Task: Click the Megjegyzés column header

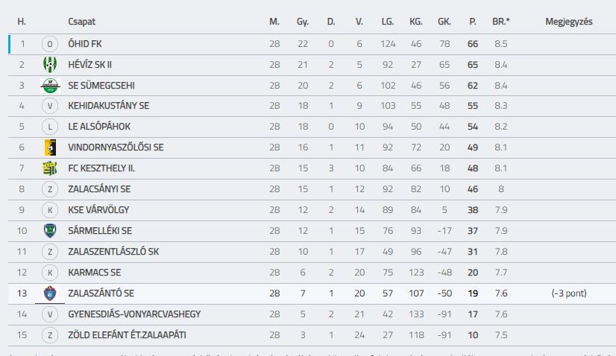Action: pos(568,22)
